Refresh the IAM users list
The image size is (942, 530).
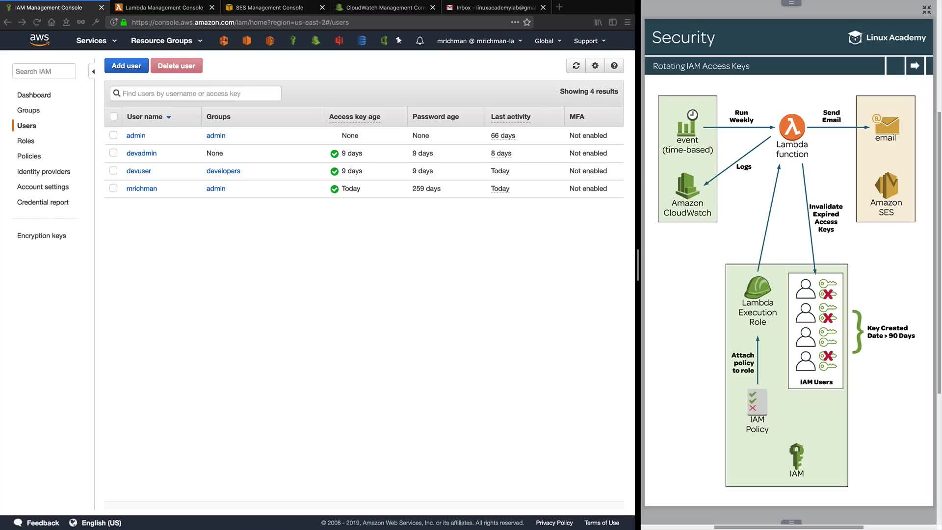coord(576,66)
